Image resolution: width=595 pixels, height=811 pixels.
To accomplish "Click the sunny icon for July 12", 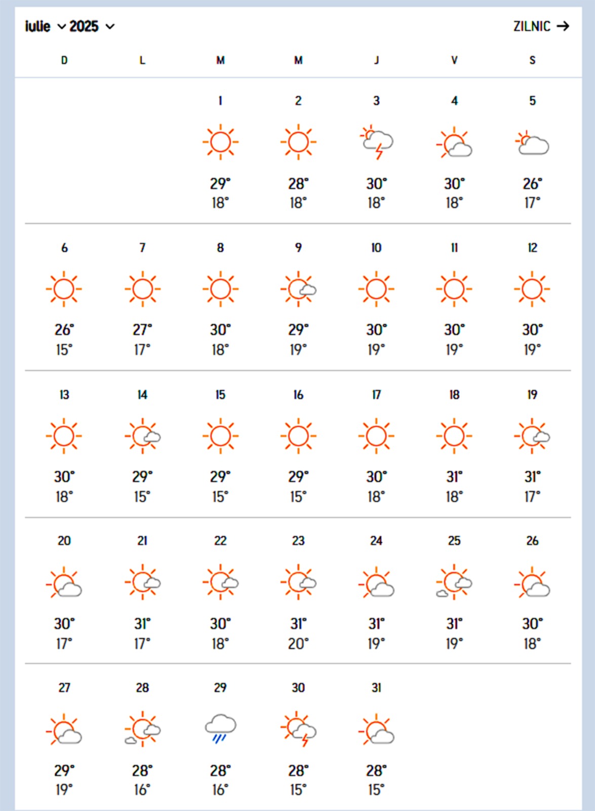I will click(x=532, y=289).
